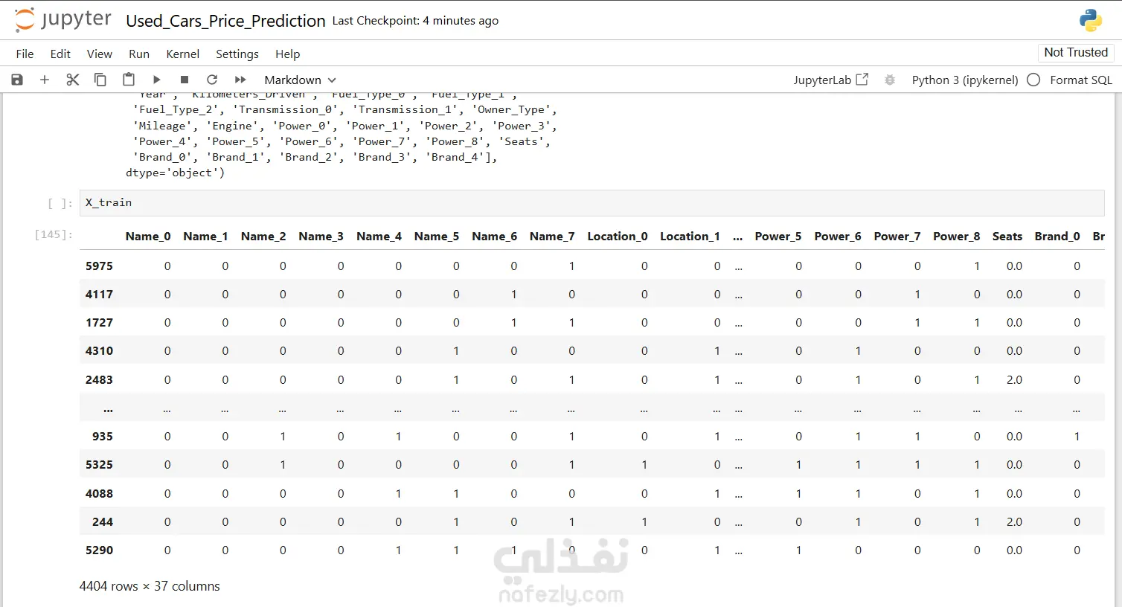Open the cell type Markdown dropdown
1122x607 pixels.
[300, 80]
